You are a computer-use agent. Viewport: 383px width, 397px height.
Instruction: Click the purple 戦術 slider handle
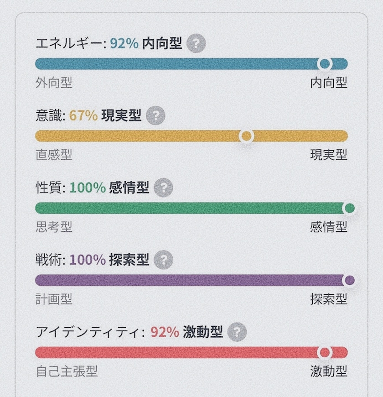pyautogui.click(x=350, y=280)
